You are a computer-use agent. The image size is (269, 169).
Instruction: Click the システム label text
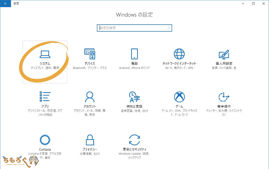coord(45,63)
